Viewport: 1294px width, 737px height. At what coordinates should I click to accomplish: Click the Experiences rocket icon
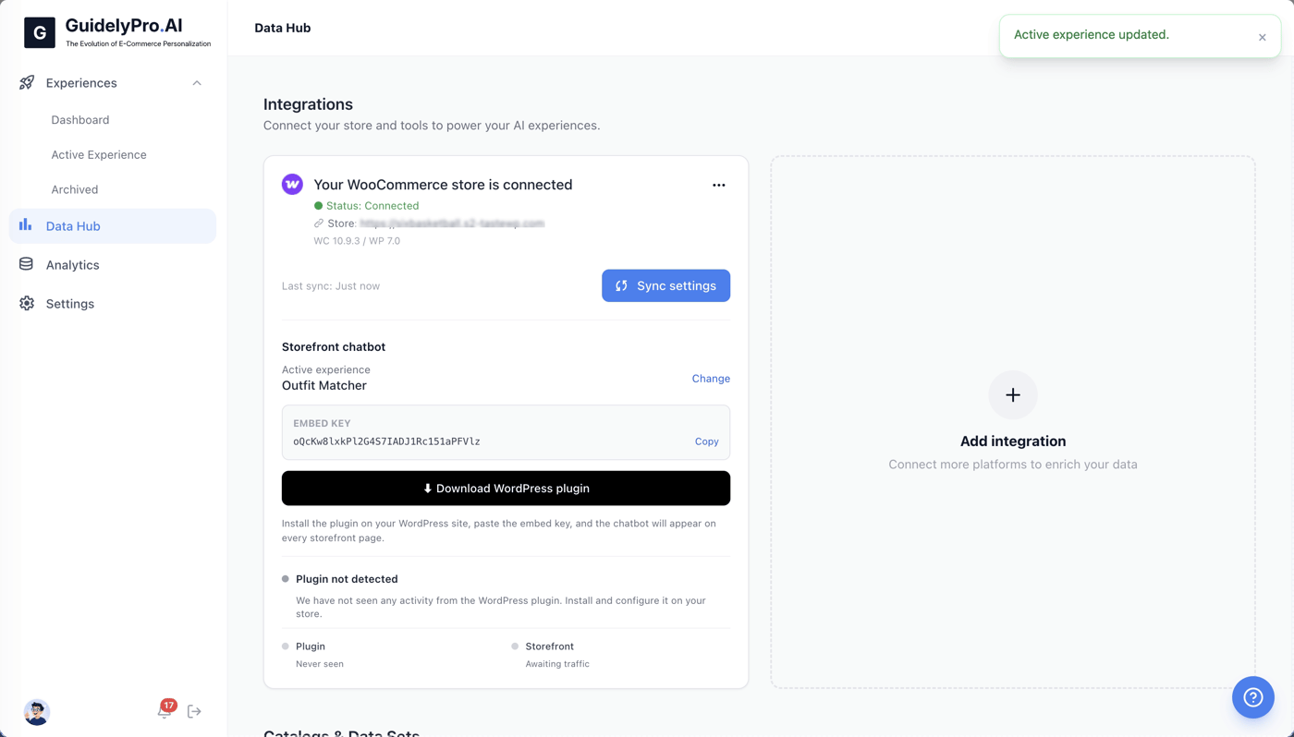[x=27, y=83]
